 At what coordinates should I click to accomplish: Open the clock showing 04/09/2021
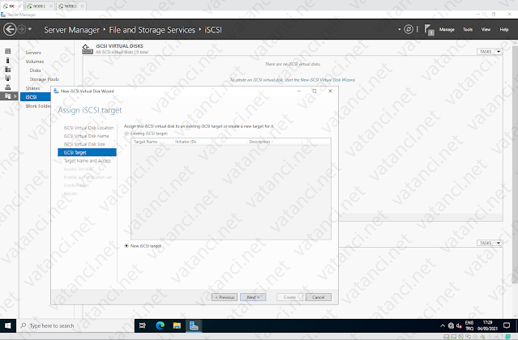[487, 325]
